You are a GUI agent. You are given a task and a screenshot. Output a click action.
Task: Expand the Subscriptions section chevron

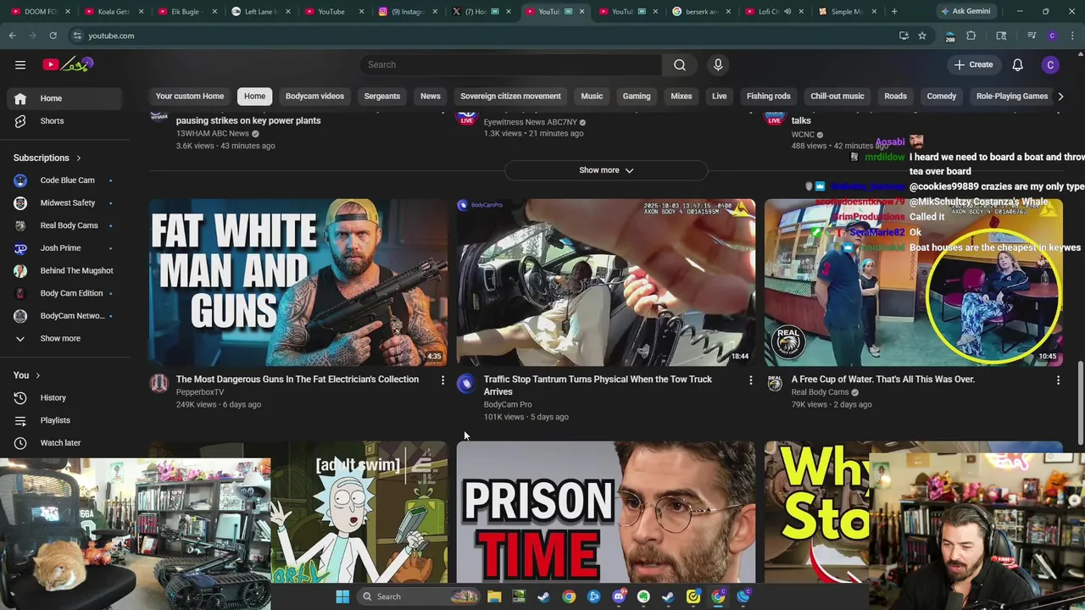coord(79,158)
